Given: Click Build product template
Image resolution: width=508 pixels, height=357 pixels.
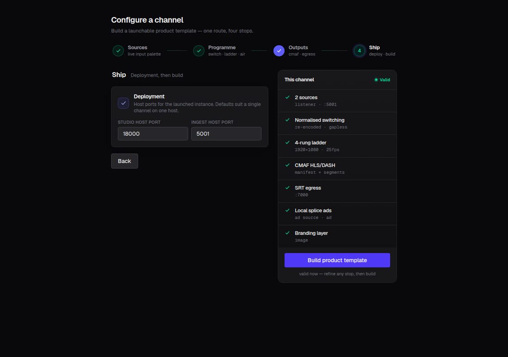Looking at the screenshot, I should click(337, 260).
